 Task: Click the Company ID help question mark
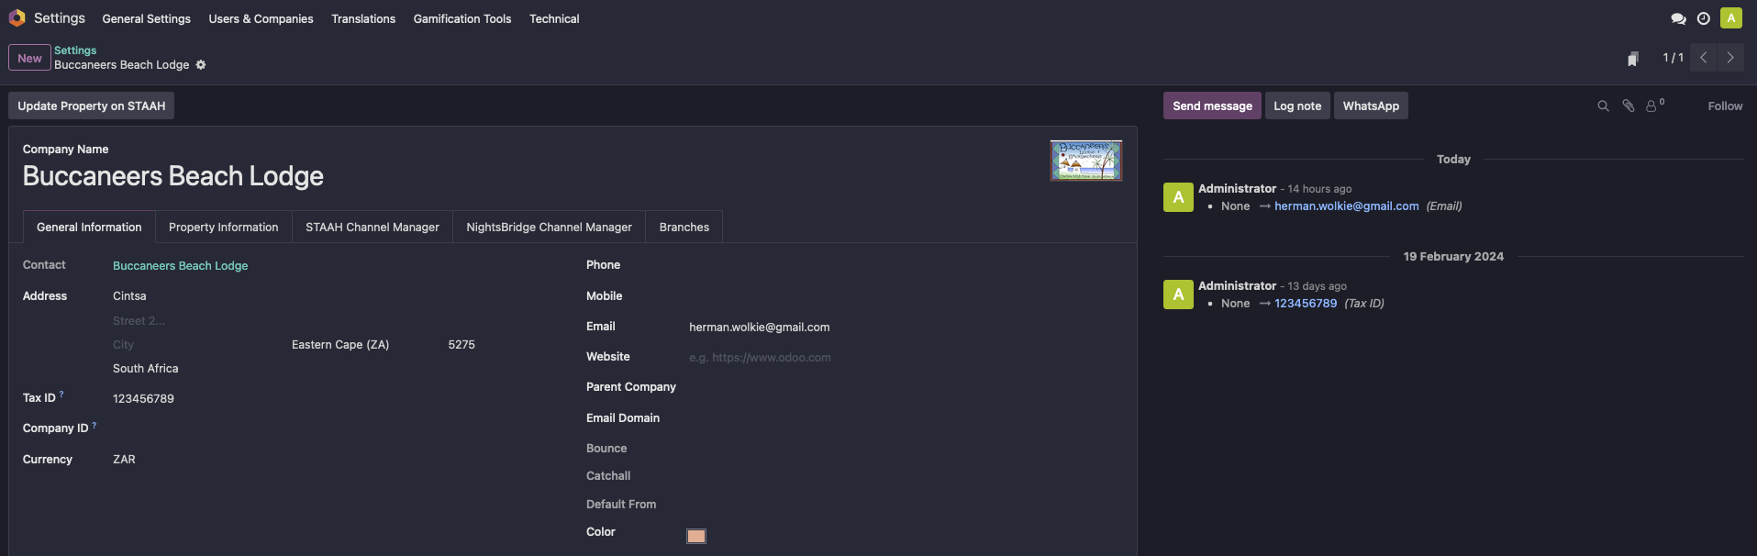[94, 425]
